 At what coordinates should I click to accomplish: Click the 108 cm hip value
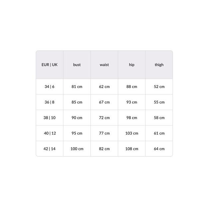132,149
